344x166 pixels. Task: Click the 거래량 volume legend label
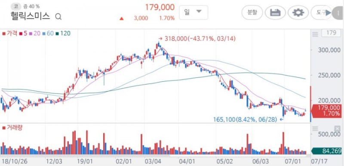(x=12, y=127)
